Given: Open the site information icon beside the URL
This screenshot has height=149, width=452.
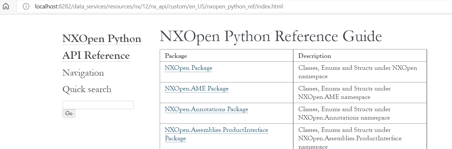Looking at the screenshot, I should 27,6.
